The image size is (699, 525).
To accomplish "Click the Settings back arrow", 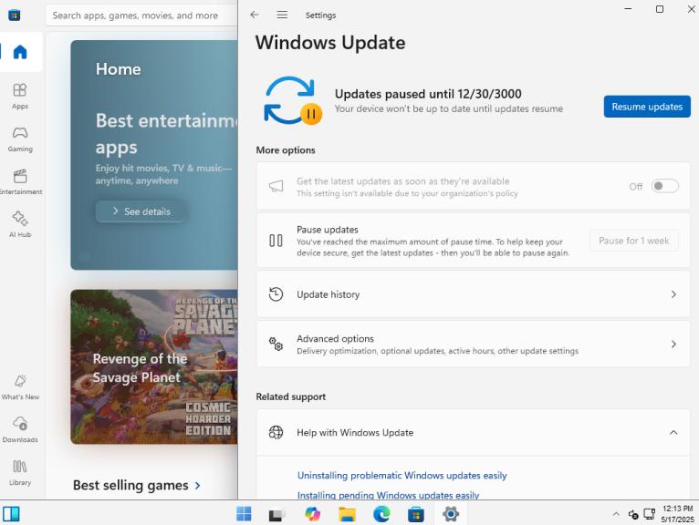I will click(255, 15).
